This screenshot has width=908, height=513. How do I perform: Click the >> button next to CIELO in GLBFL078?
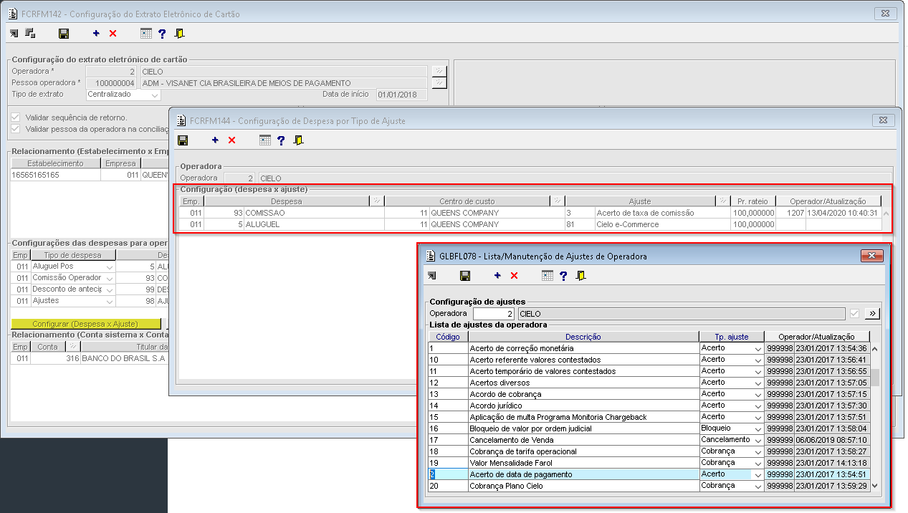point(872,313)
